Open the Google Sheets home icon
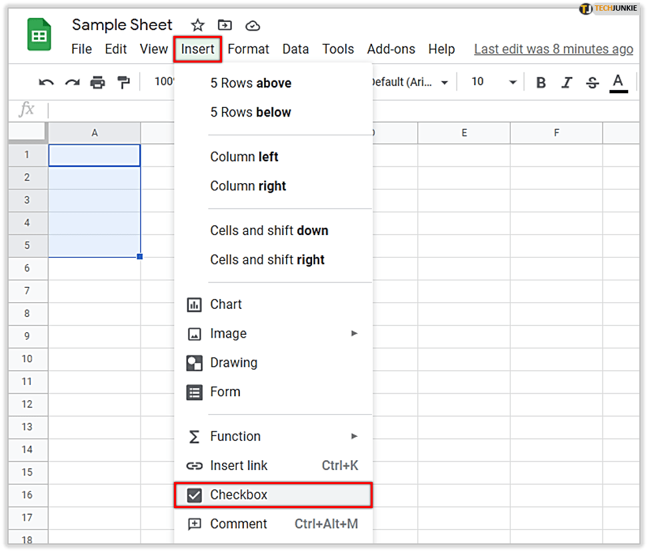648x552 pixels. coord(39,35)
